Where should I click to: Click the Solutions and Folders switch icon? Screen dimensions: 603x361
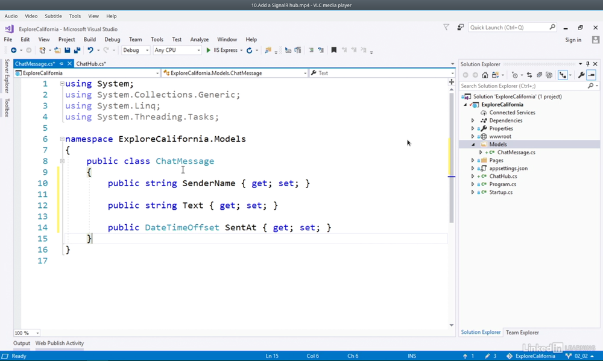(496, 75)
